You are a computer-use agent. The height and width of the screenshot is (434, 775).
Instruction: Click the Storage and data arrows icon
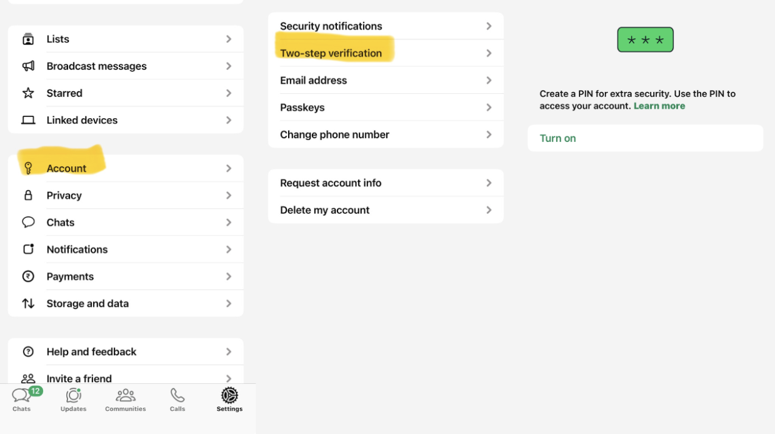(x=28, y=303)
